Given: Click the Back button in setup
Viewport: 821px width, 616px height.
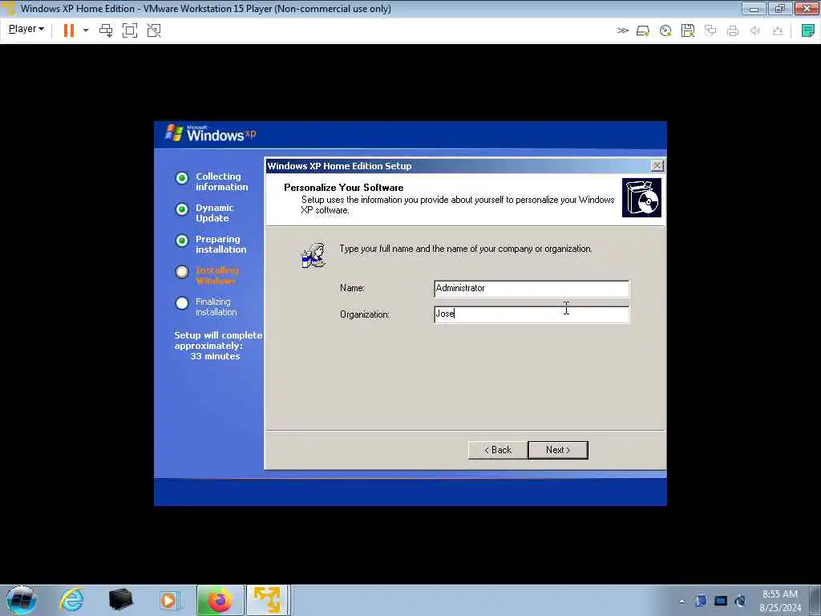Looking at the screenshot, I should (498, 450).
